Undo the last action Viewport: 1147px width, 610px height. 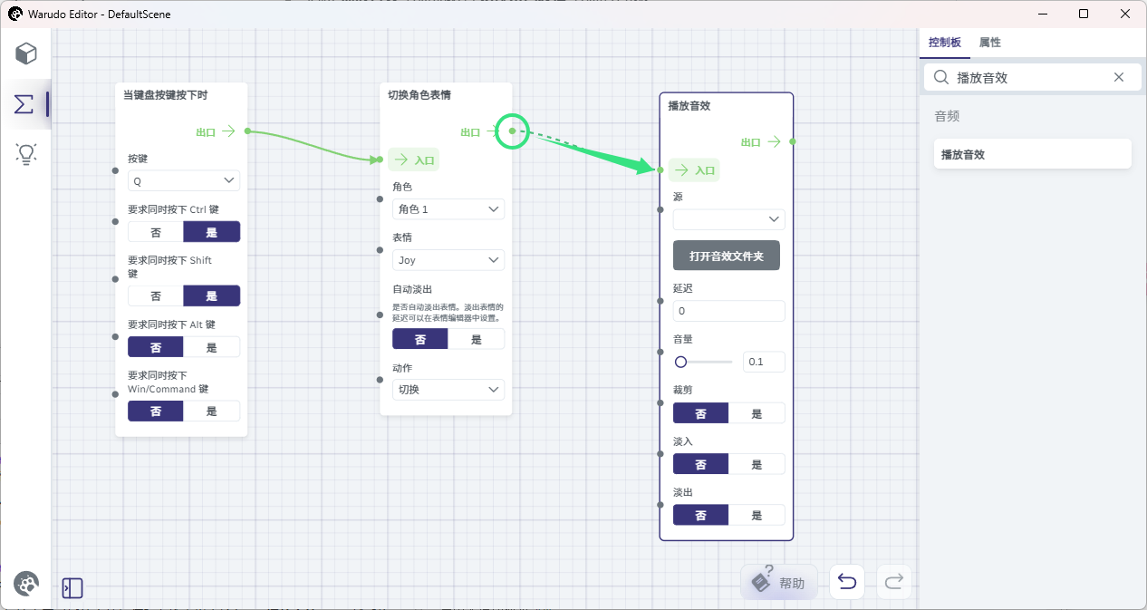pos(847,582)
